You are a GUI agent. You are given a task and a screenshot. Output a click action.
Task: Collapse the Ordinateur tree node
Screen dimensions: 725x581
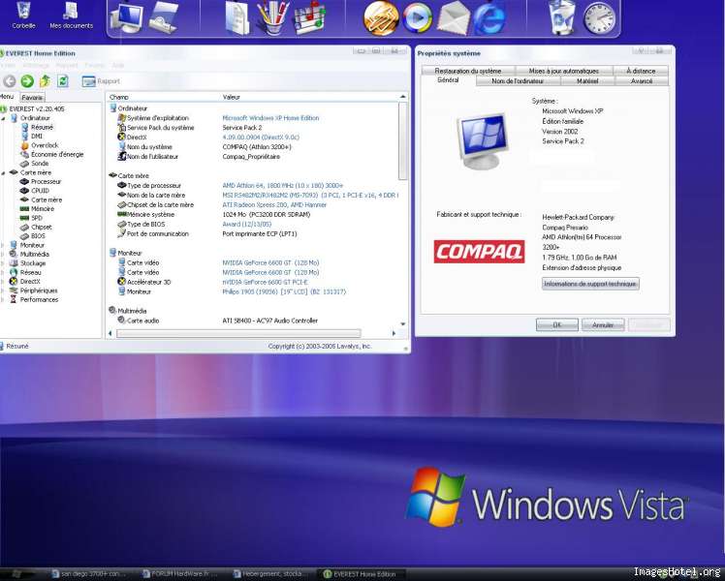pyautogui.click(x=3, y=118)
